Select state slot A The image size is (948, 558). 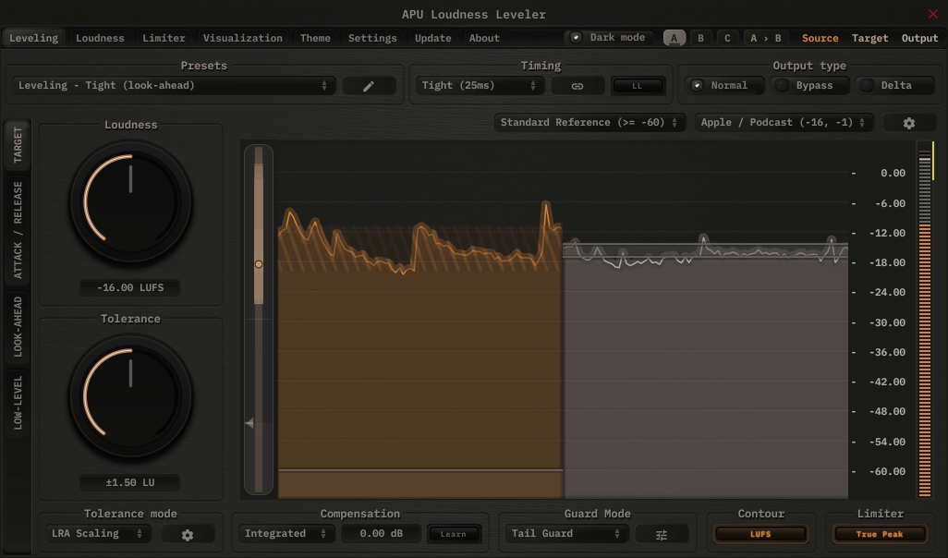click(x=675, y=38)
